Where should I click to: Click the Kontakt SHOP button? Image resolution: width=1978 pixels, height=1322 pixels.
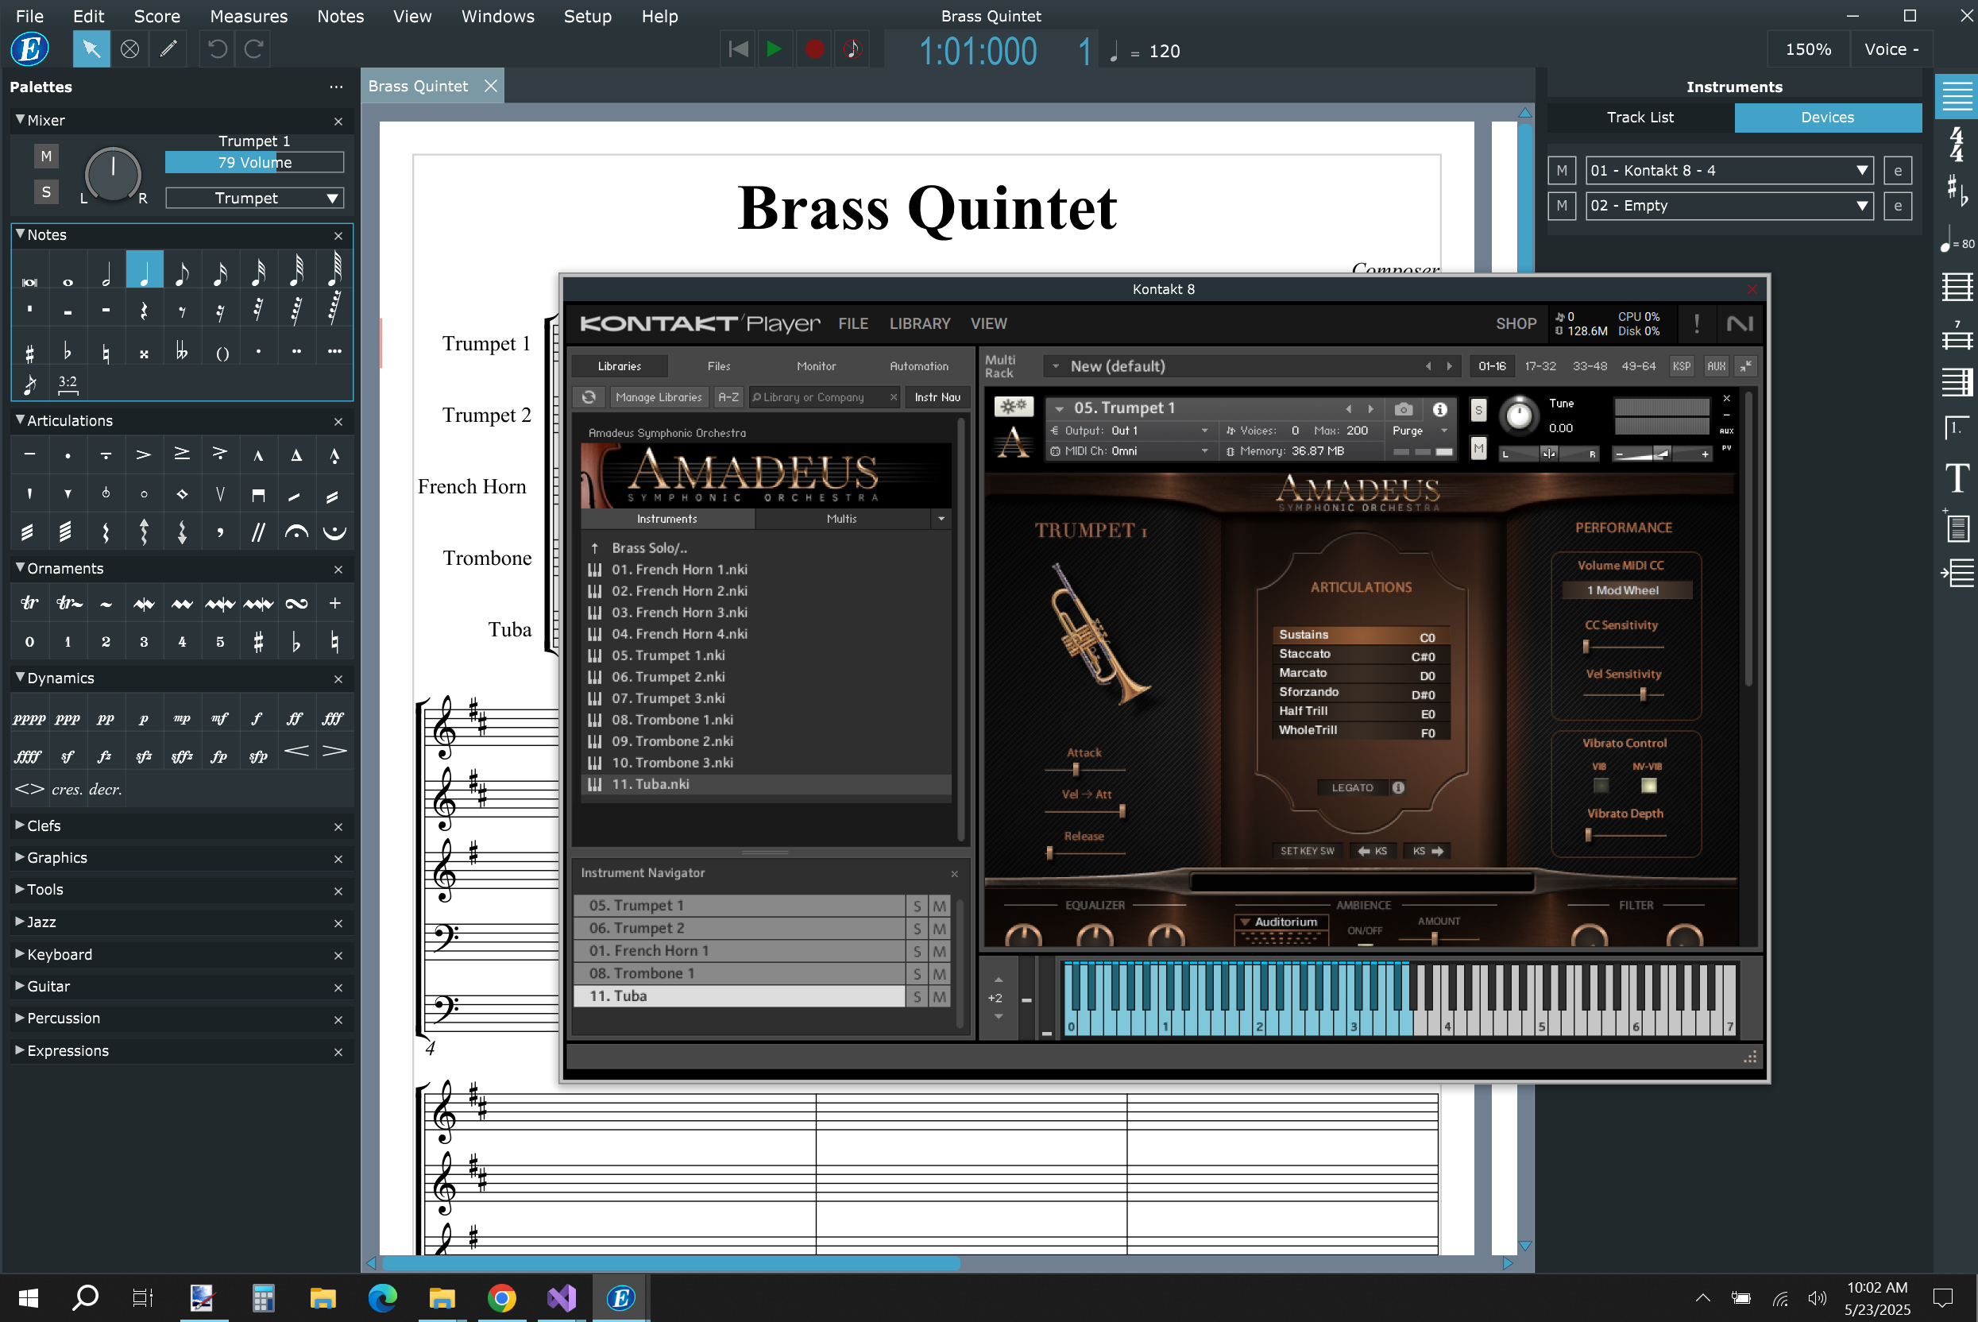pyautogui.click(x=1516, y=324)
